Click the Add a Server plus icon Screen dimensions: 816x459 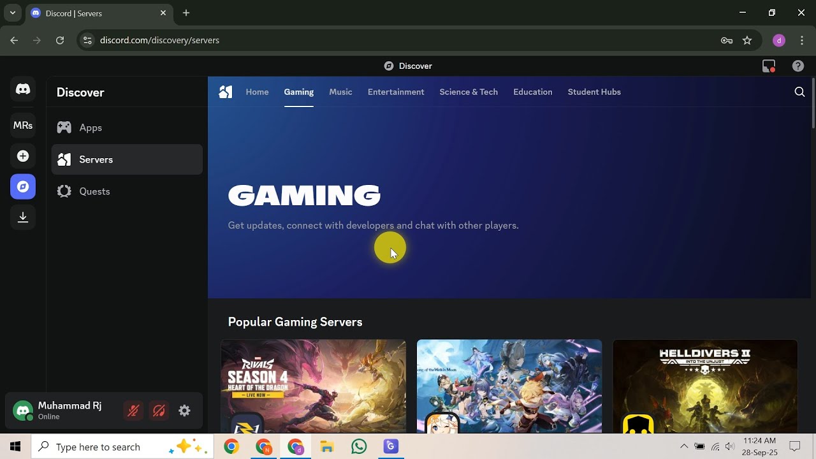[23, 156]
